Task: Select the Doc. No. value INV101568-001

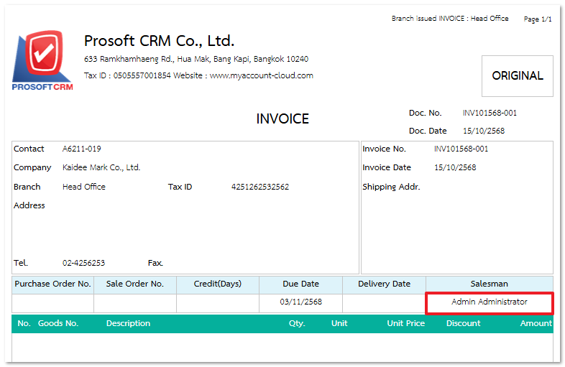Action: pos(490,113)
